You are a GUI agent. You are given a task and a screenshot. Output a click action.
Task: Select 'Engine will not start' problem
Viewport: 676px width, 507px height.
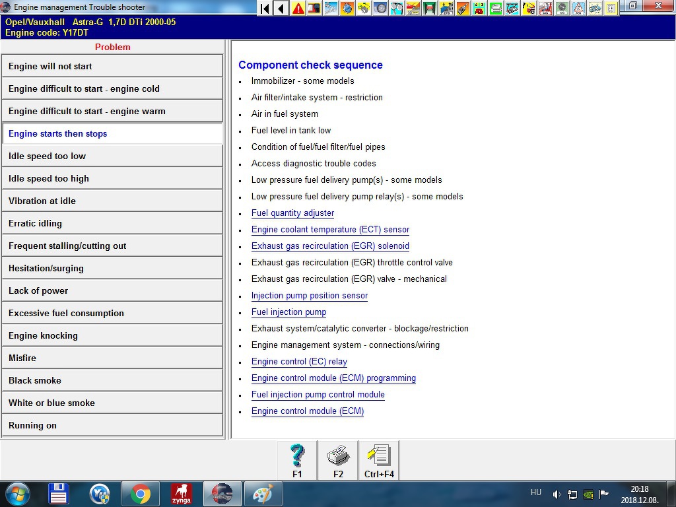point(112,66)
